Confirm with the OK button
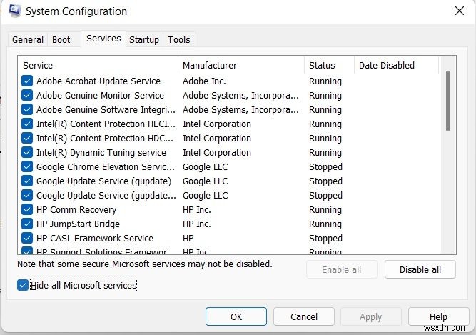 (236, 316)
